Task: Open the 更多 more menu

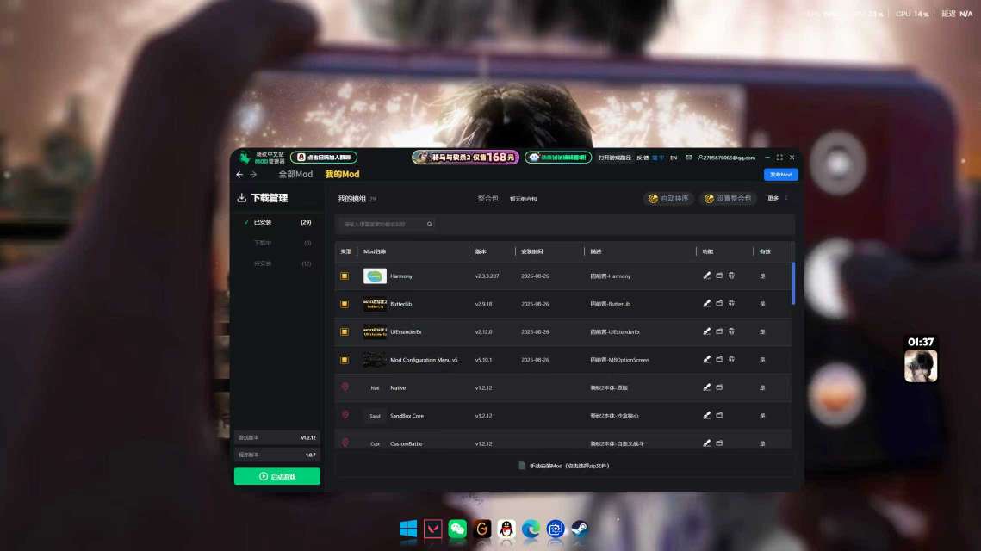Action: pos(773,198)
